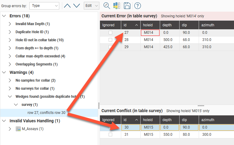The image size is (234, 145).
Task: Click the down arrow to go to next error
Action: [x=77, y=6]
